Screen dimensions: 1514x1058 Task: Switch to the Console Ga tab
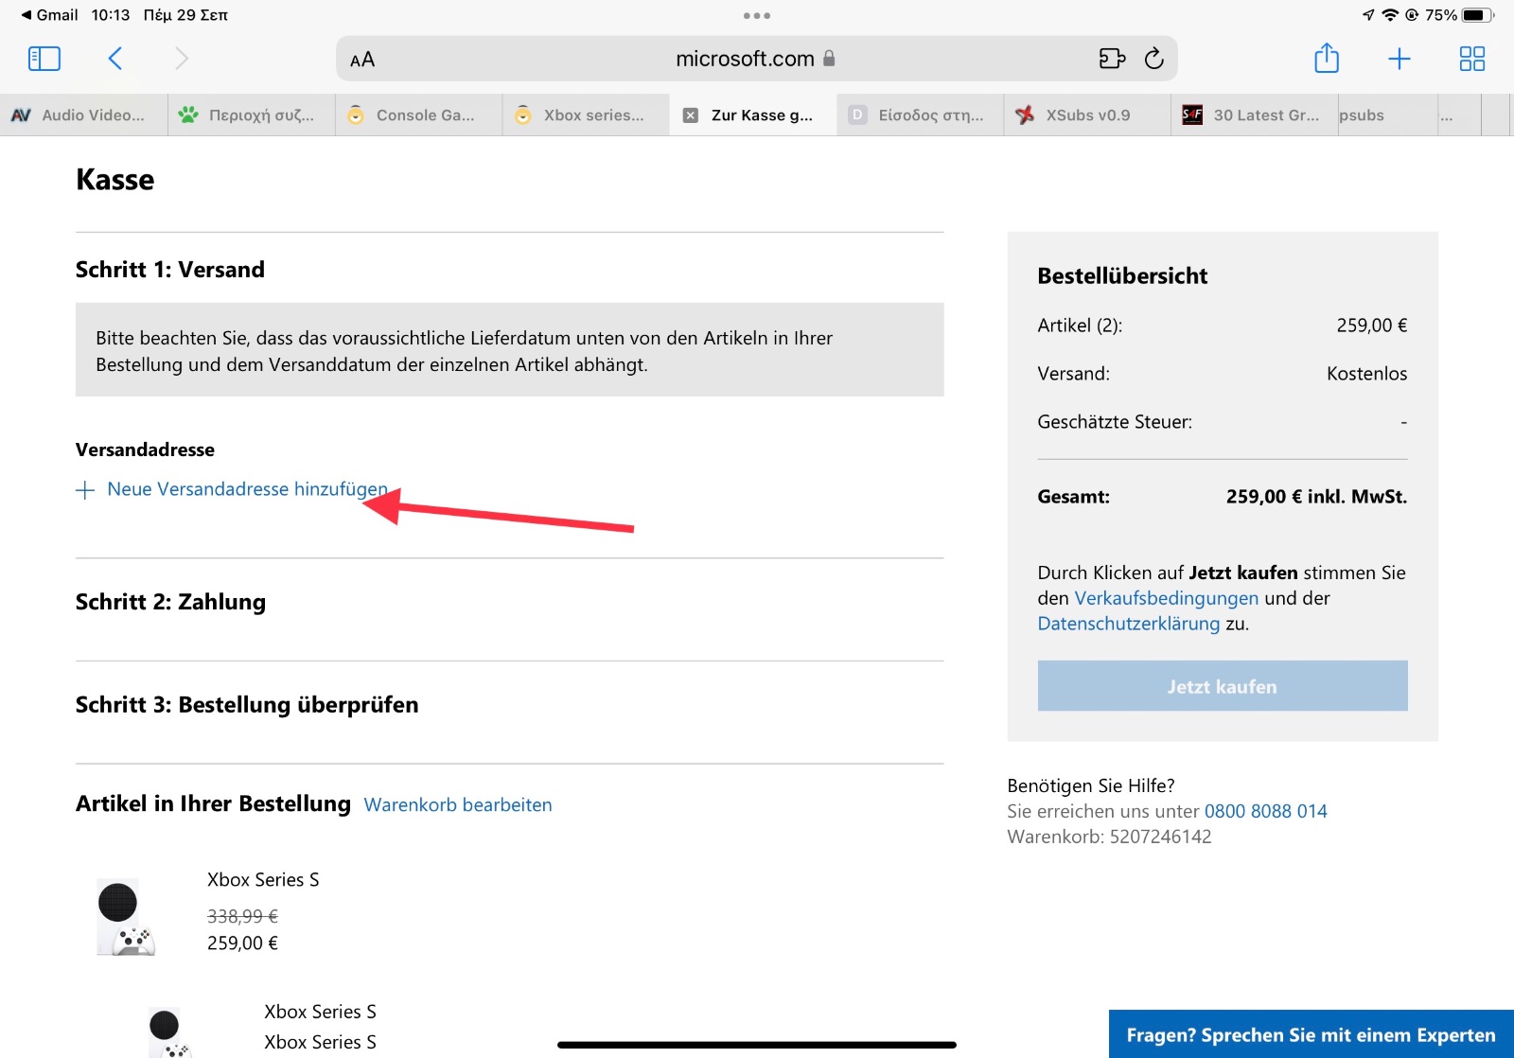[x=419, y=115]
